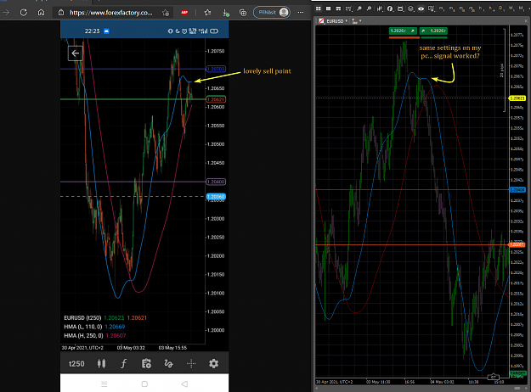The width and height of the screenshot is (531, 392).
Task: Open the object layers icon dropdown
Action: 410,8
